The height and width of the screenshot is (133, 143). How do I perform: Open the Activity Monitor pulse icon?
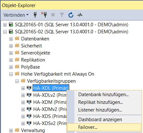point(80,15)
